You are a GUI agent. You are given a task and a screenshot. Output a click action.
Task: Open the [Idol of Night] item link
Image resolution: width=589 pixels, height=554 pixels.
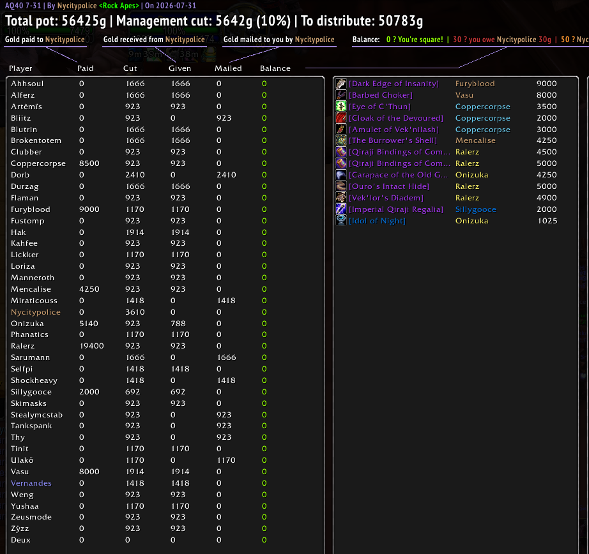(377, 221)
